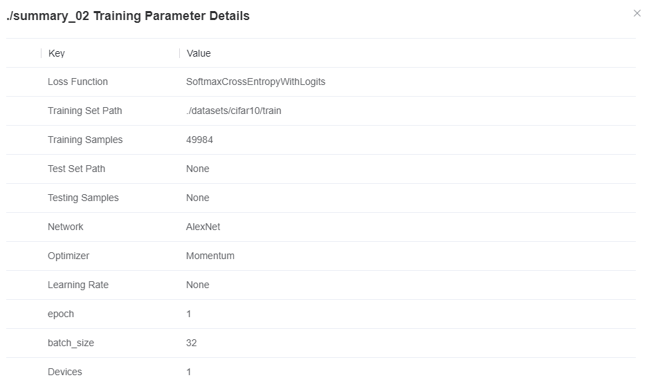
Task: Click the summary_02 Training Parameter Details title
Action: (128, 16)
